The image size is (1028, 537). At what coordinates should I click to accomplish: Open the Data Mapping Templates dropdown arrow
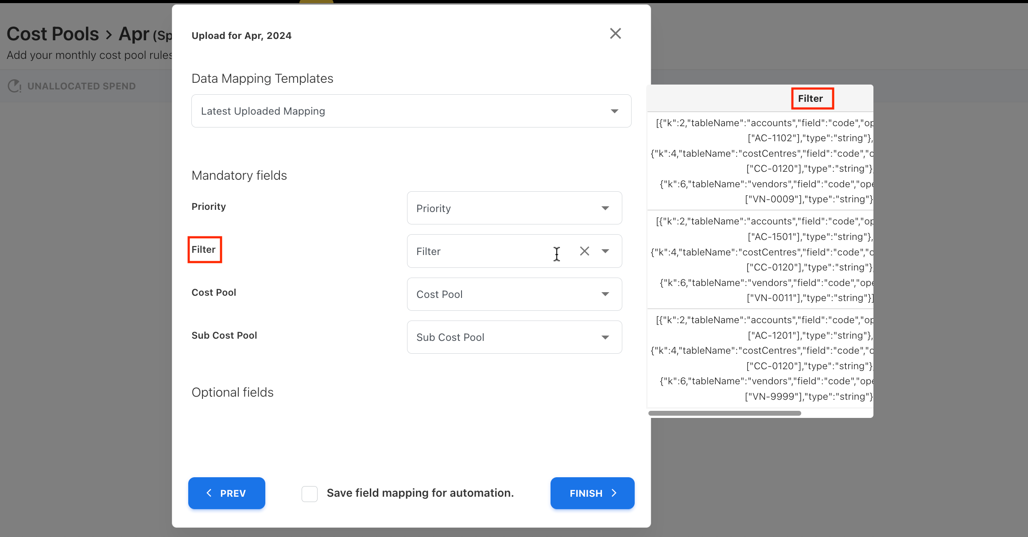pos(614,111)
